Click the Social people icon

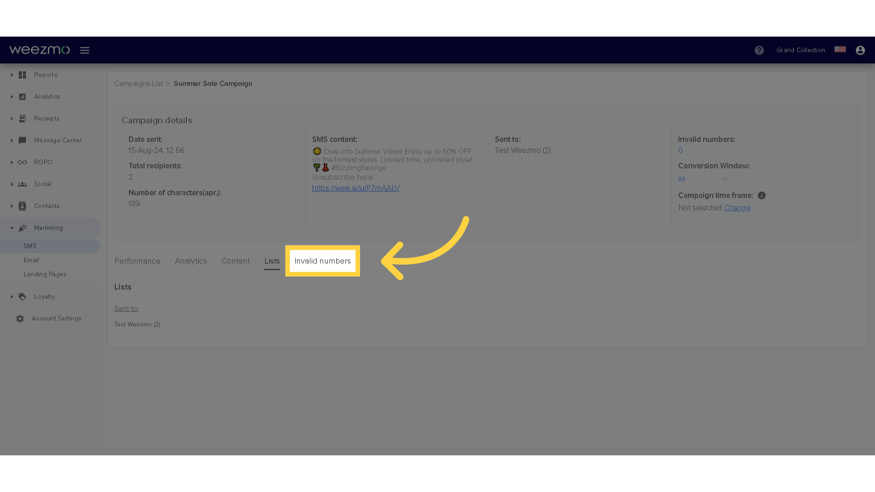pos(22,184)
